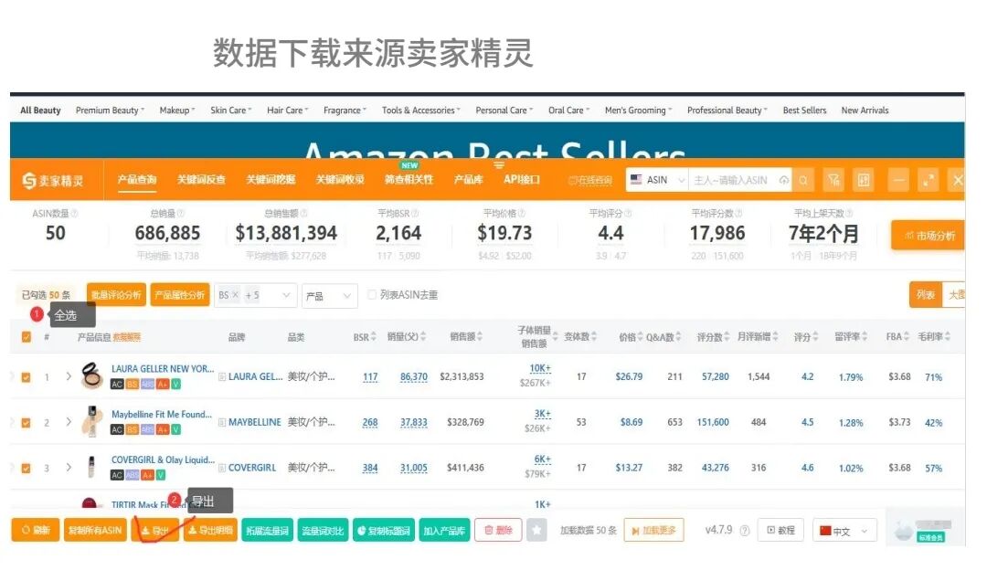Click the info icon next to 总销售额
The image size is (987, 570).
303,213
